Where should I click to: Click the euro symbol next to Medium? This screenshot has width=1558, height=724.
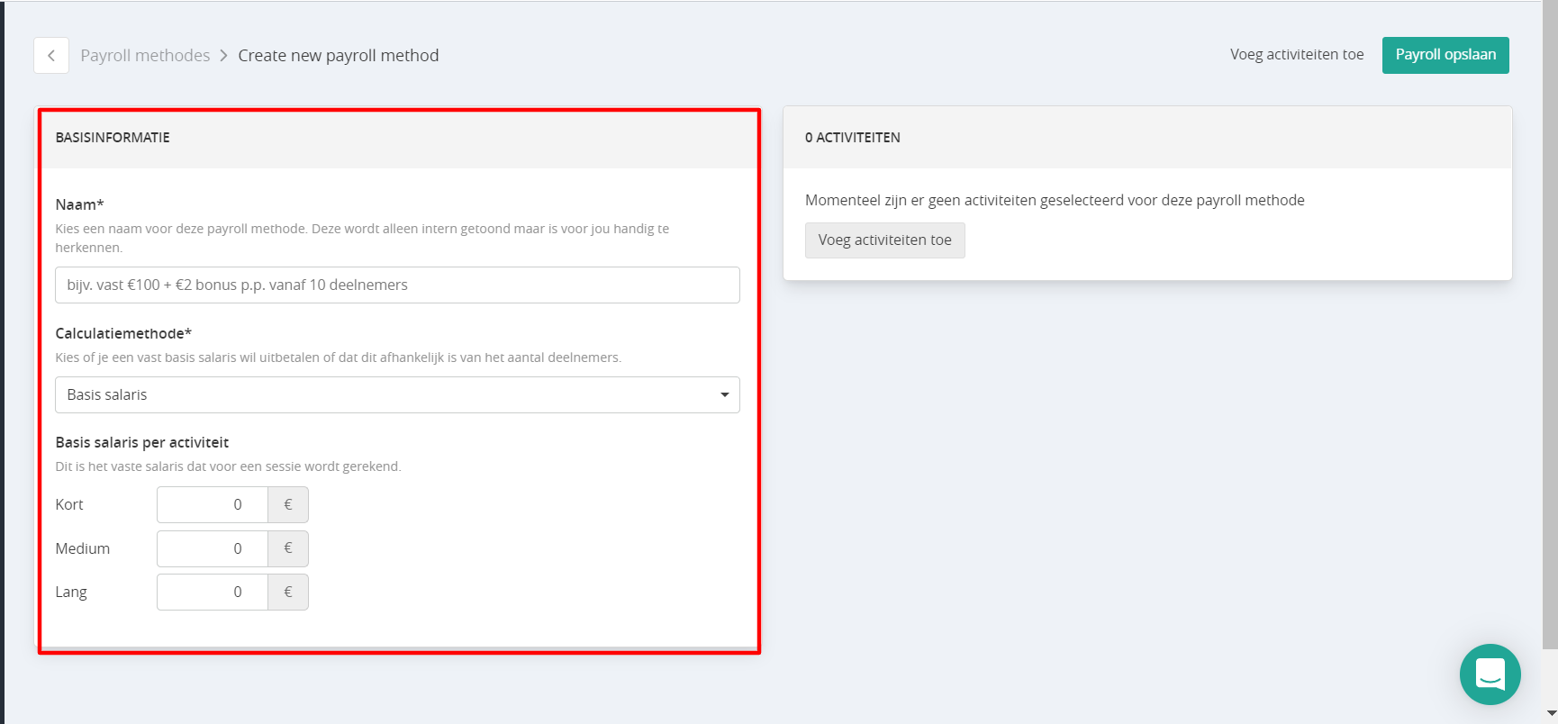point(288,548)
